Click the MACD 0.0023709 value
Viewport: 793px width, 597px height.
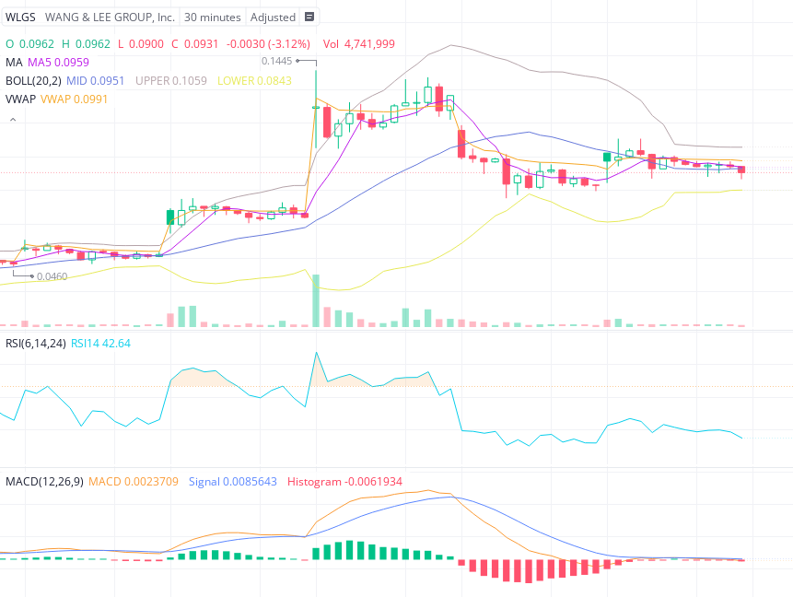click(x=134, y=482)
